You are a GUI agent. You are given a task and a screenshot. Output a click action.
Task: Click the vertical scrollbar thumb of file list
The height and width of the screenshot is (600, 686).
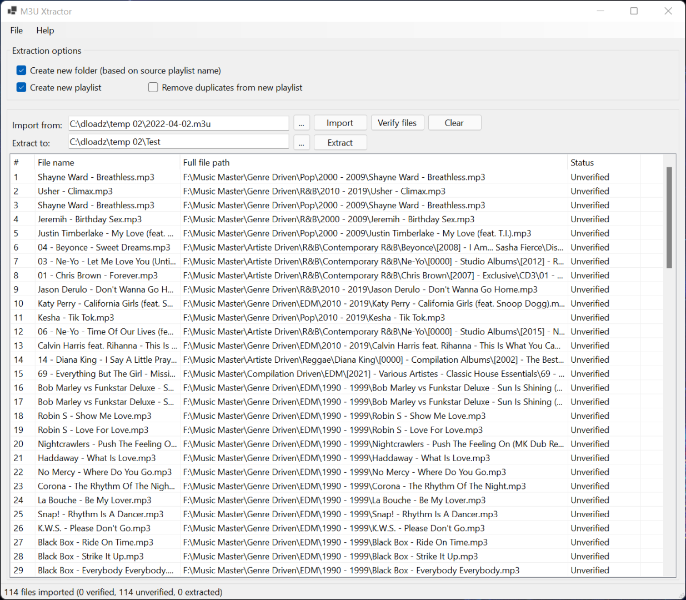[x=669, y=217]
